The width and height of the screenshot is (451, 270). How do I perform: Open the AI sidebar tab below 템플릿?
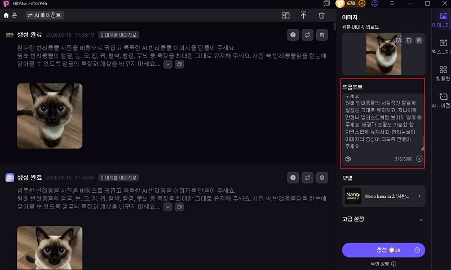(x=443, y=100)
